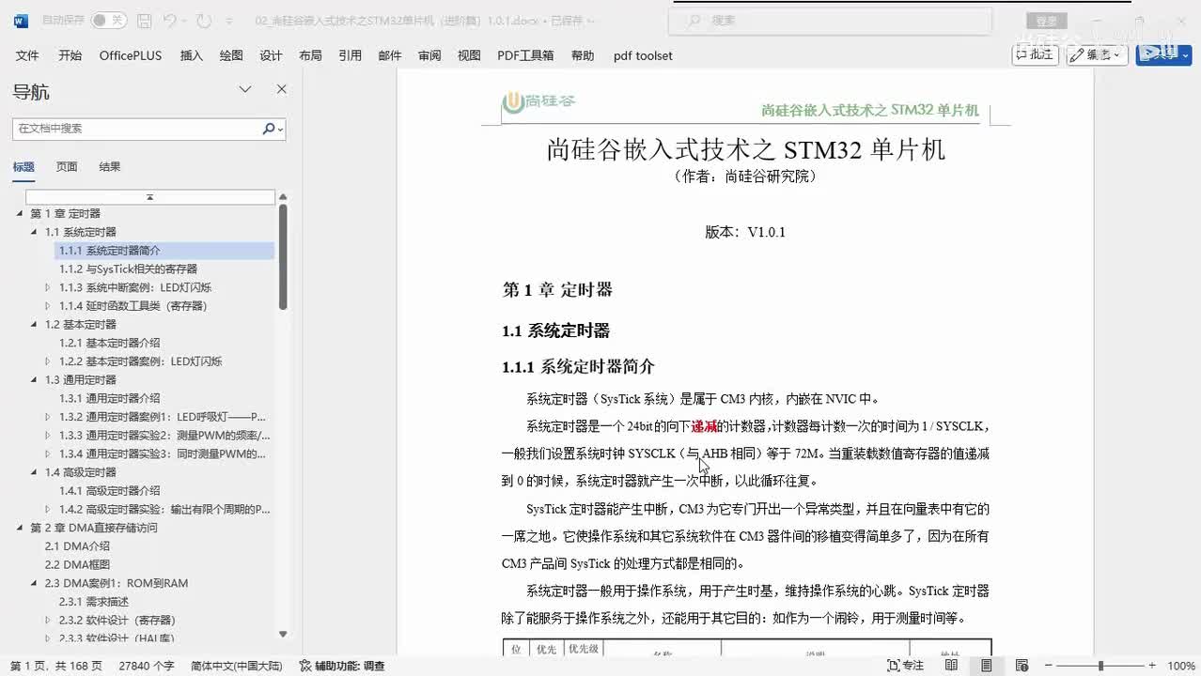Collapse 第 1 章 定时器 heading

click(x=21, y=214)
